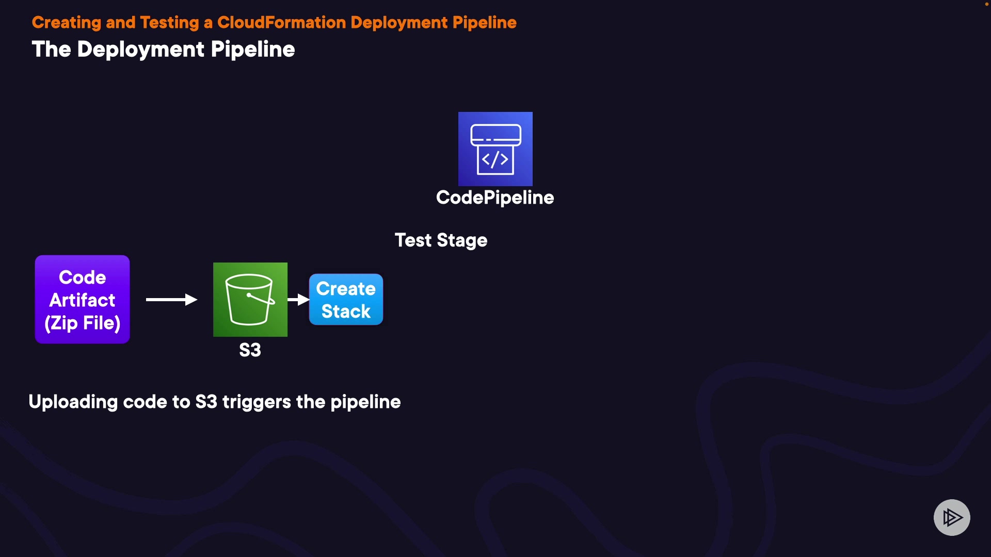Click the small orange dot in the corner
The height and width of the screenshot is (557, 991).
pos(986,4)
